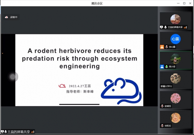Click the muted microphone icon for 李心露
Image resolution: width=194 pixels, height=135 pixels.
point(166,47)
